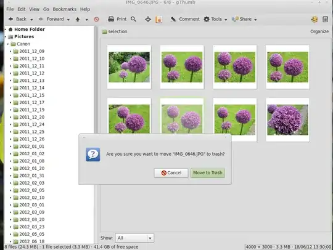Open the Share dropdown arrow
Image resolution: width=333 pixels, height=250 pixels.
(x=255, y=20)
